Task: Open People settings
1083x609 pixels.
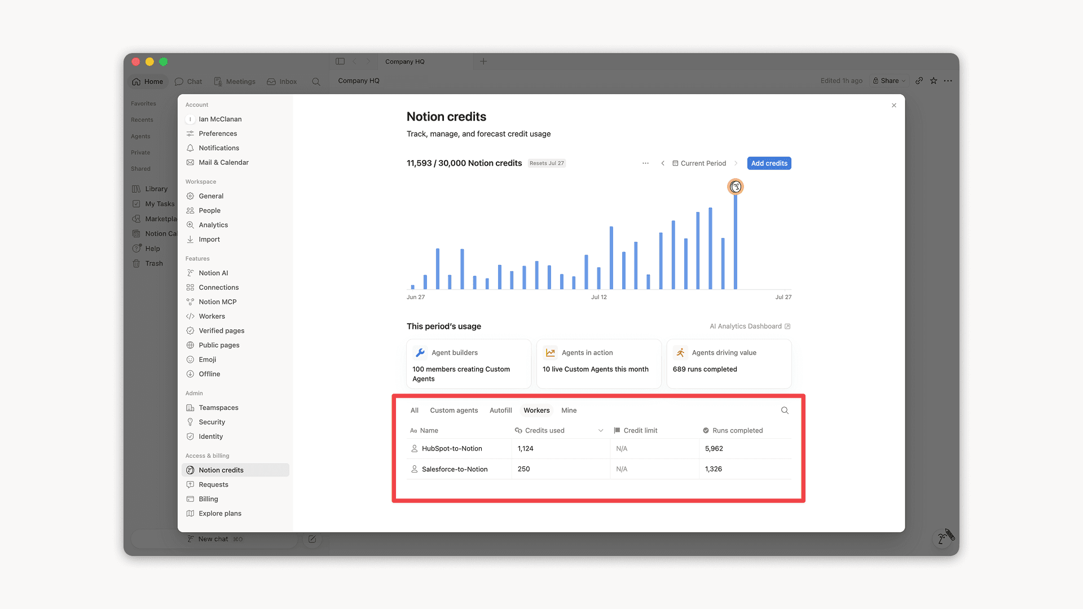Action: click(235, 211)
